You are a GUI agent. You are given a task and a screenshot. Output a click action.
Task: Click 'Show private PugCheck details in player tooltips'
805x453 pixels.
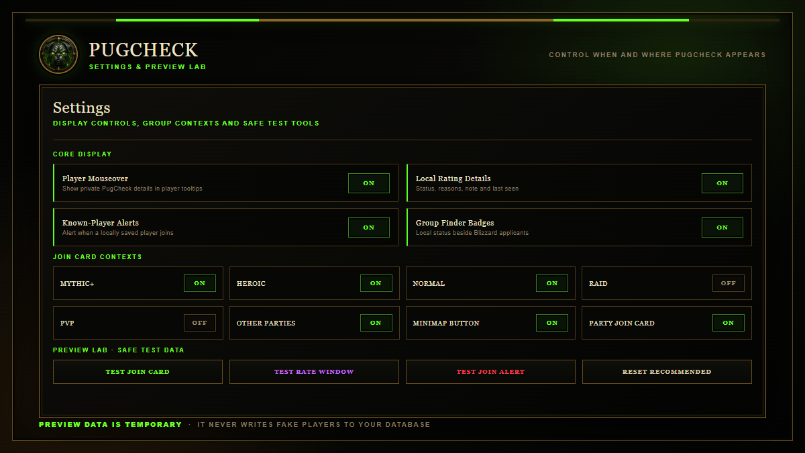point(132,189)
